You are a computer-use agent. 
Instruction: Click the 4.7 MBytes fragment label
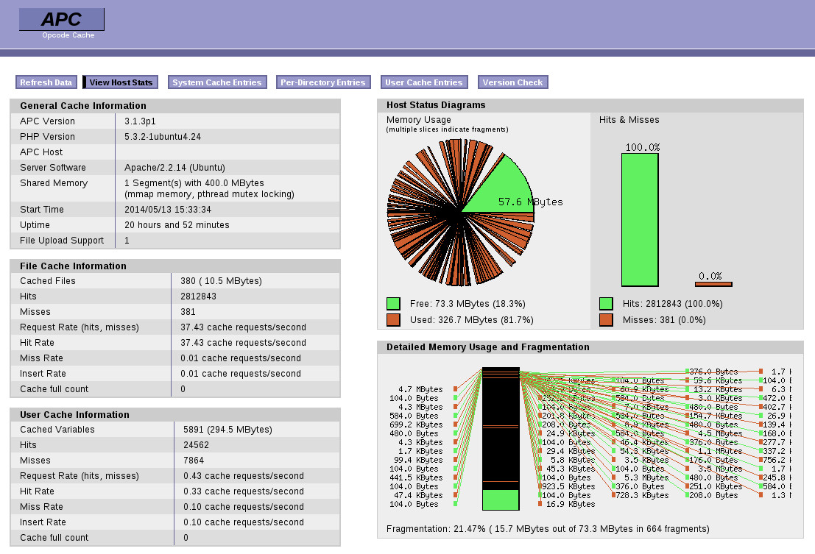point(420,389)
